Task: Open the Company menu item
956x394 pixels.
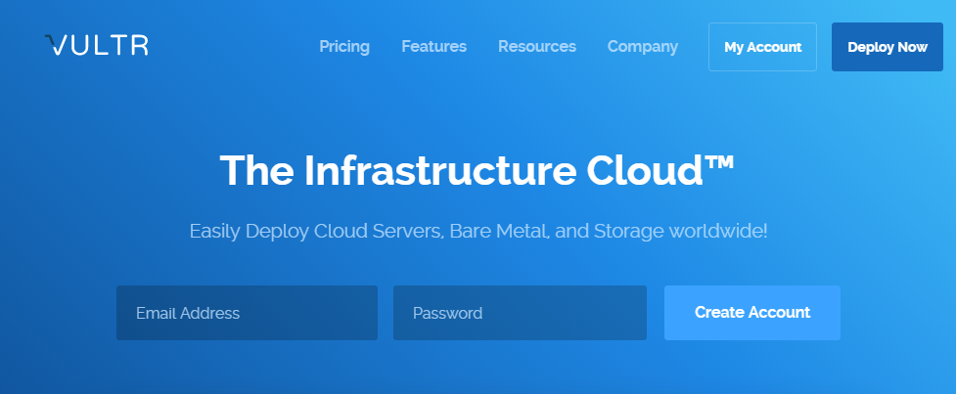Action: 643,47
